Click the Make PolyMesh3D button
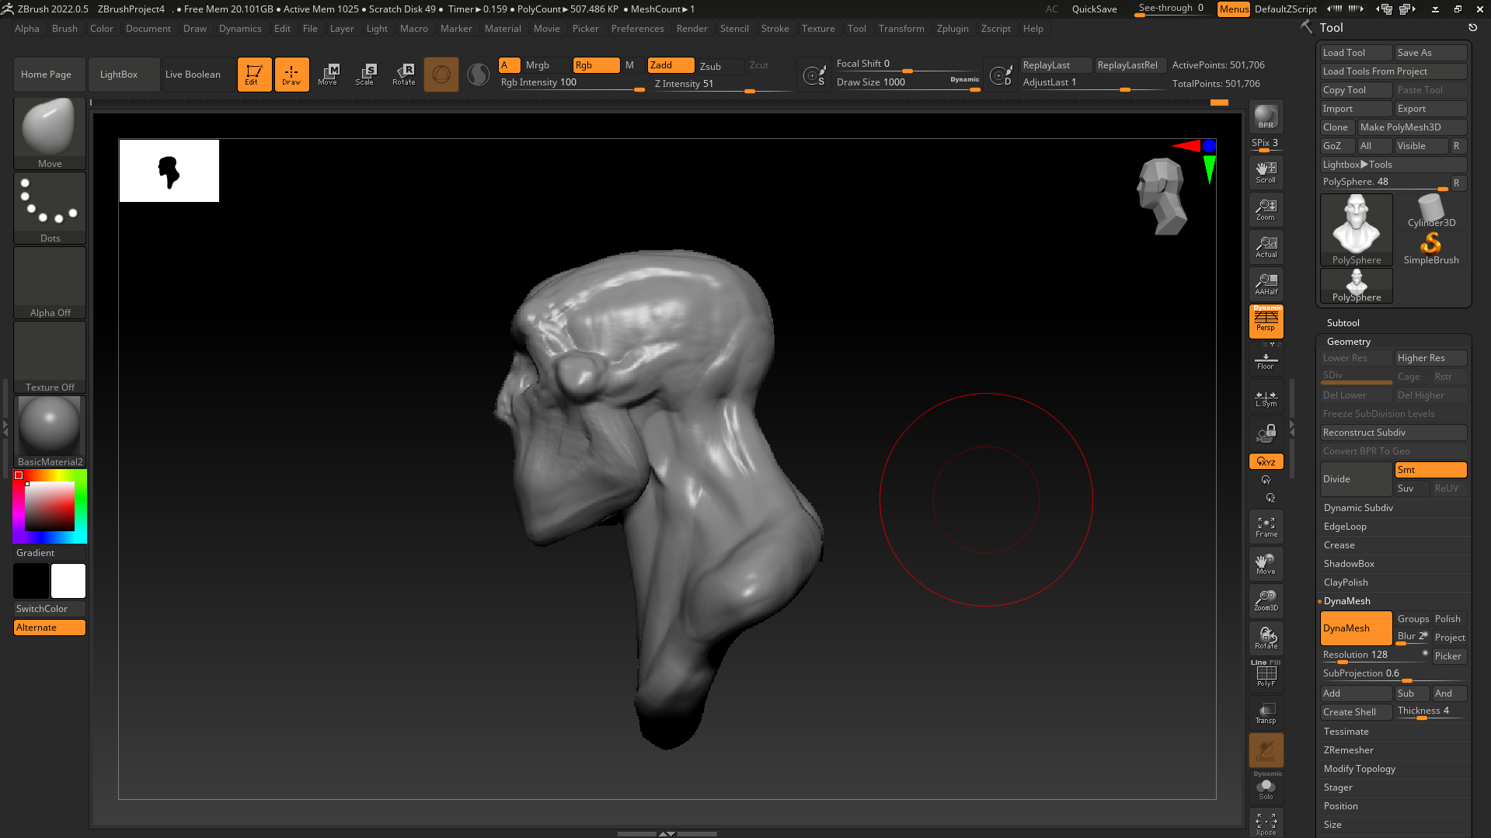 coord(1410,127)
